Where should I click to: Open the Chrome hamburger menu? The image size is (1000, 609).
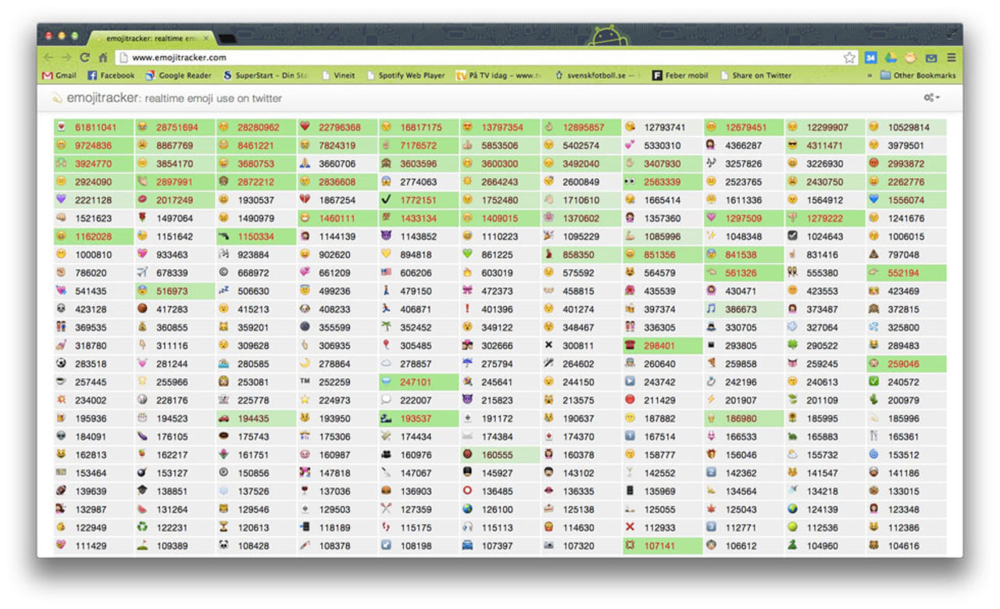pyautogui.click(x=951, y=58)
